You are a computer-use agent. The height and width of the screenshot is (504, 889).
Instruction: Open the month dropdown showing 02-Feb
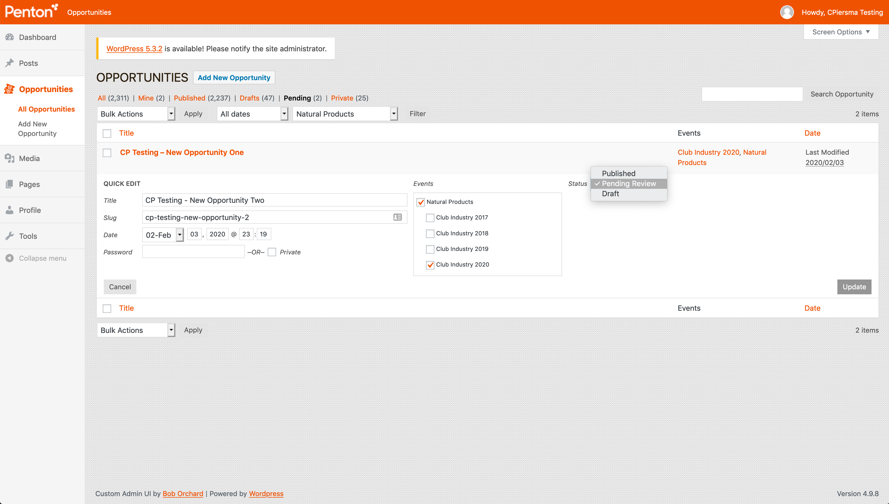[x=163, y=235]
